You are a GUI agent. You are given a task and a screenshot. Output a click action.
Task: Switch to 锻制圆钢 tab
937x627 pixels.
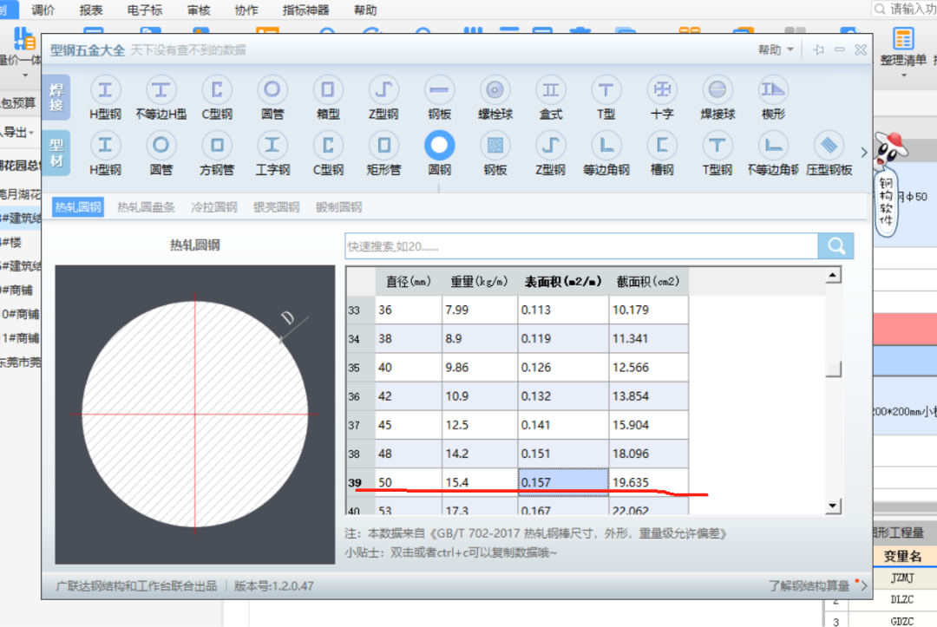tap(339, 207)
